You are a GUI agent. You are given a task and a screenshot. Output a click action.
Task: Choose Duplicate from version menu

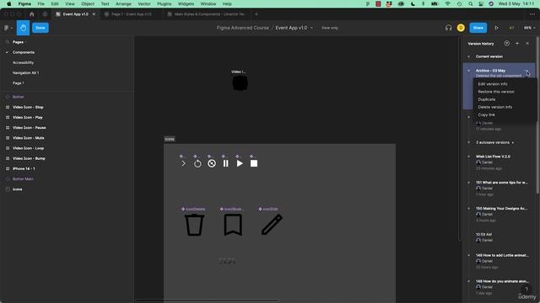click(x=487, y=99)
